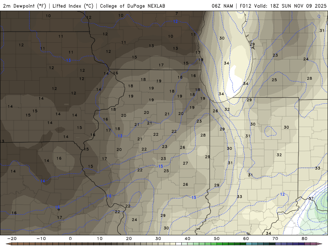Click the dewpoint value "27" on the map
328x246 pixels.
[x=185, y=163]
